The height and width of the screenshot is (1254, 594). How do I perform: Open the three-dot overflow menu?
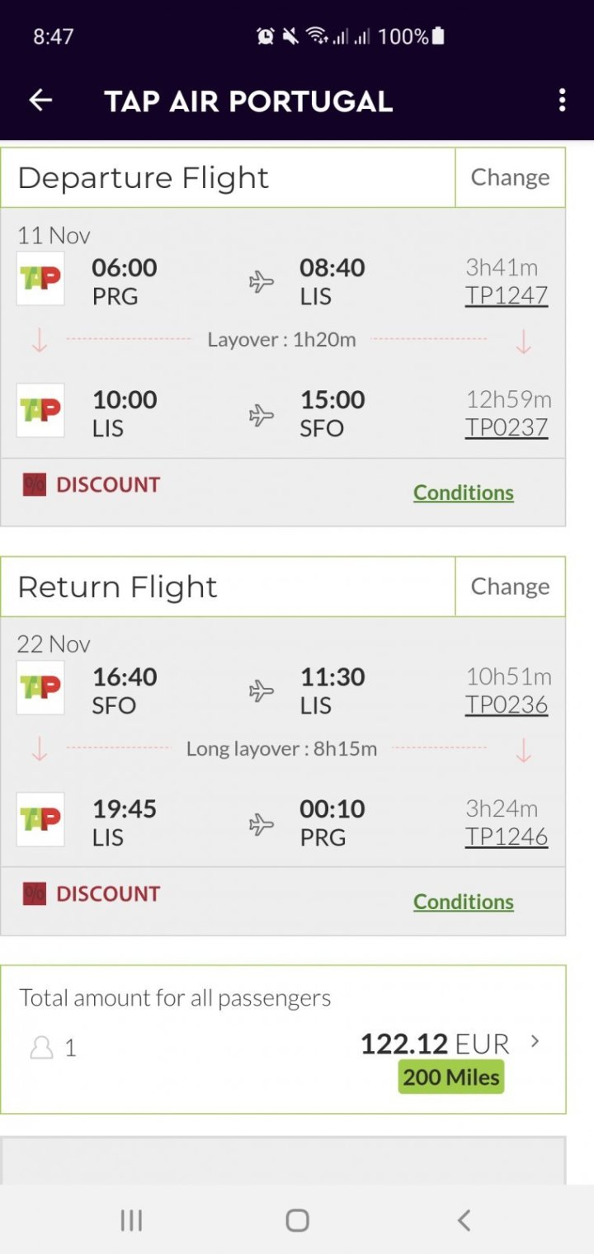(x=562, y=101)
